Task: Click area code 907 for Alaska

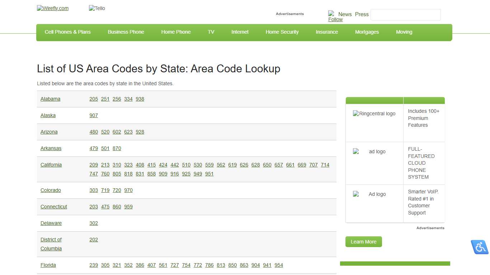Action: tap(94, 115)
